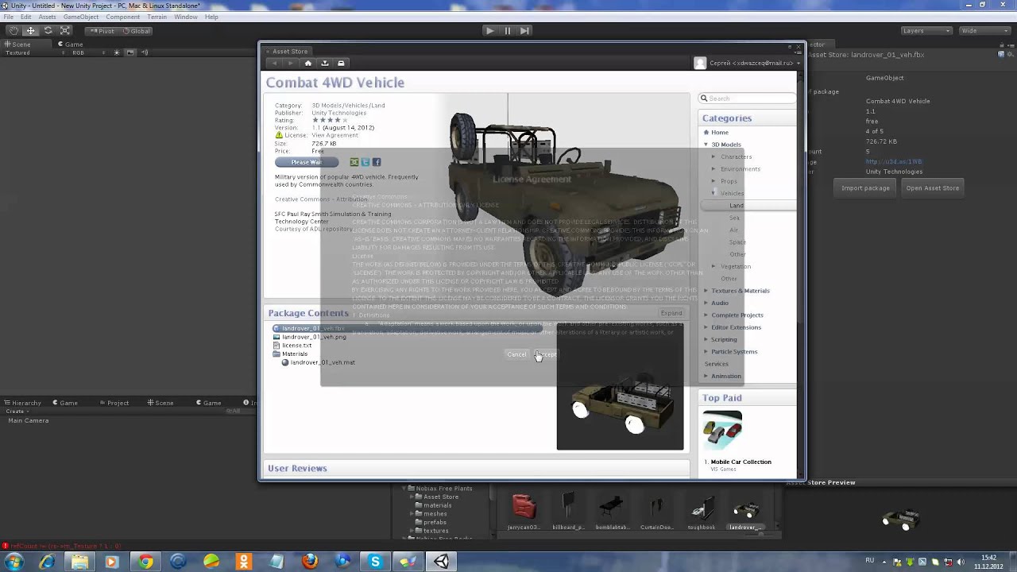Click the Please Wait download button
The width and height of the screenshot is (1017, 572).
click(306, 162)
